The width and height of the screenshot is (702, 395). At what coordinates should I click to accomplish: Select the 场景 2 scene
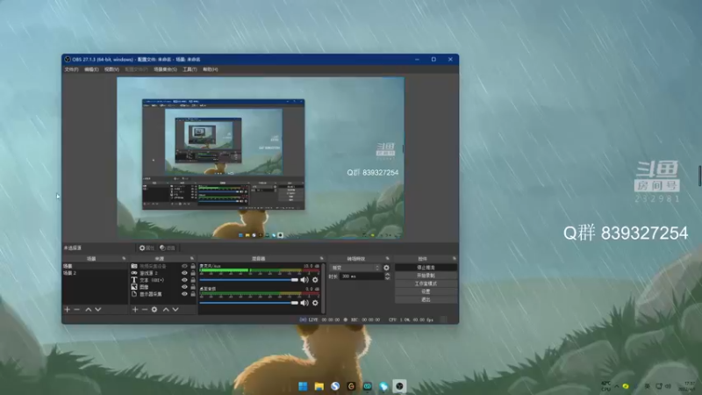95,273
